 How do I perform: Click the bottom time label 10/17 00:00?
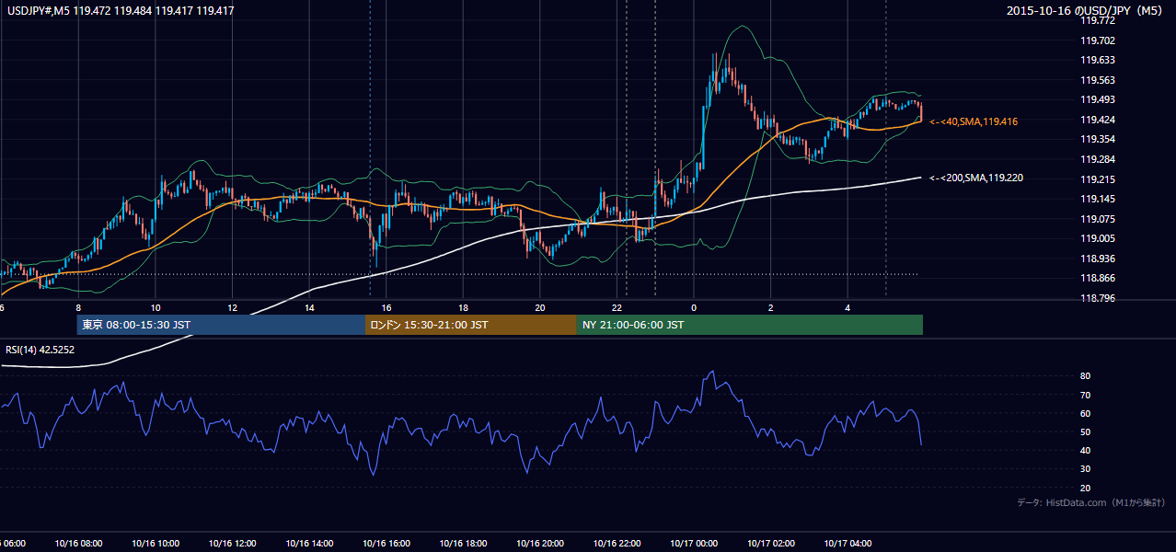click(694, 544)
